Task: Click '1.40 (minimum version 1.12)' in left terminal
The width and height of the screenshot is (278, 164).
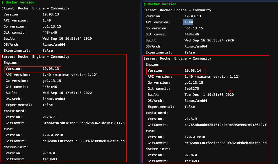Action: (70, 75)
